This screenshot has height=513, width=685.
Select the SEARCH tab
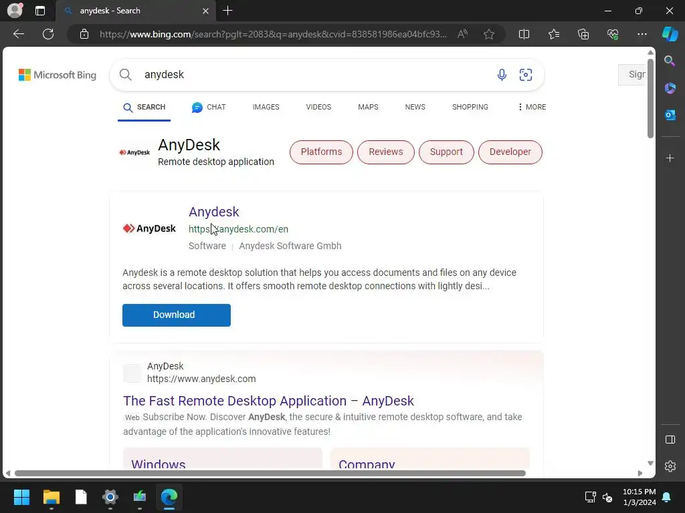[x=144, y=108]
